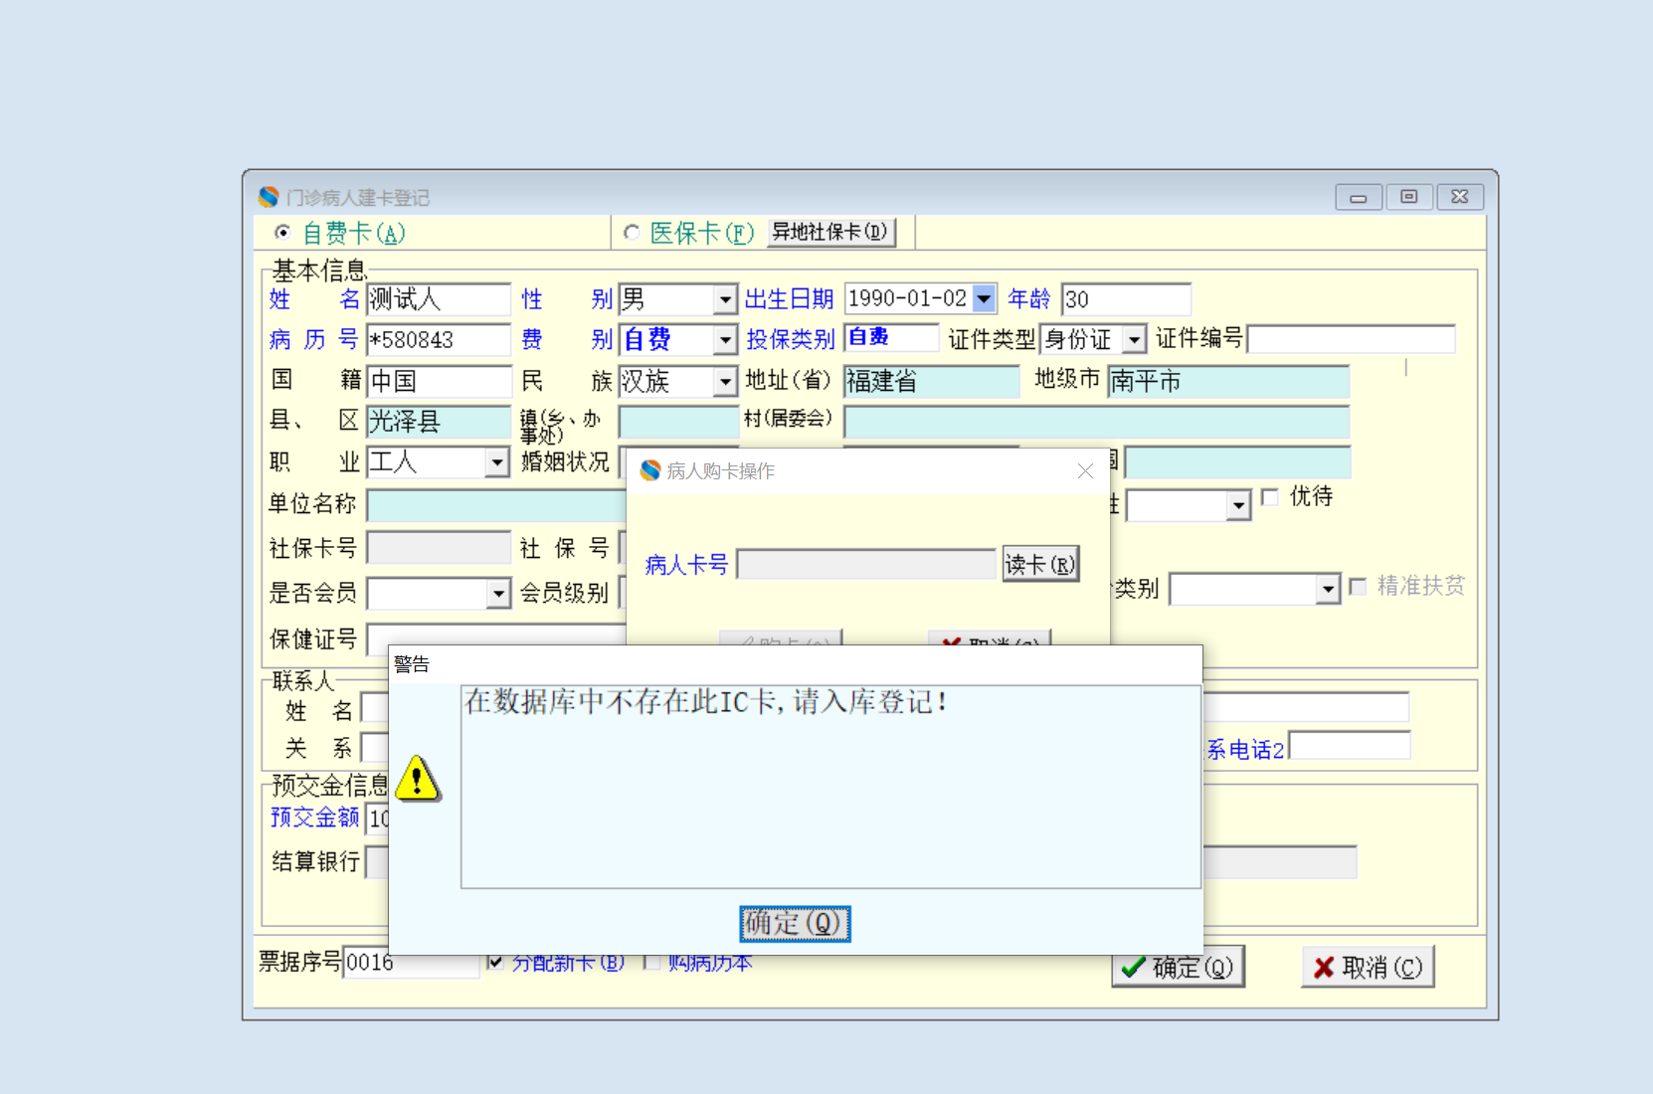Viewport: 1653px width, 1094px height.
Task: Click the 警告 dialog title
Action: pyautogui.click(x=412, y=664)
